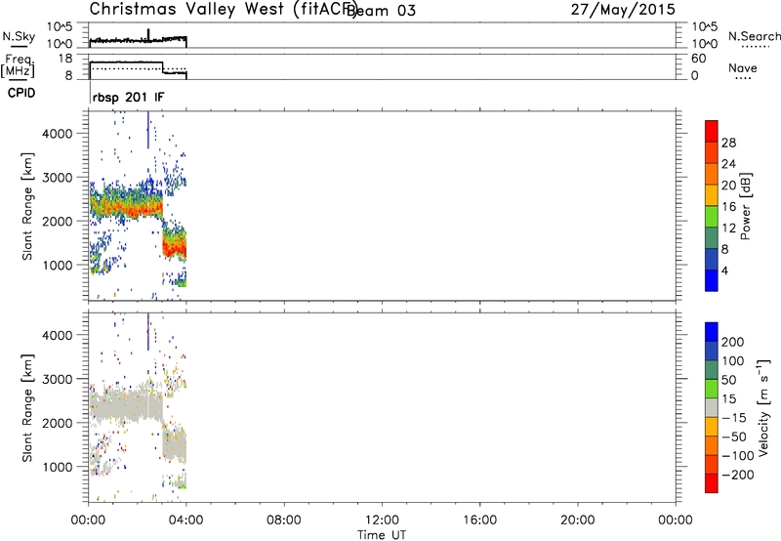This screenshot has width=781, height=541.
Task: Click the '16' power color bar label
Action: [x=728, y=207]
